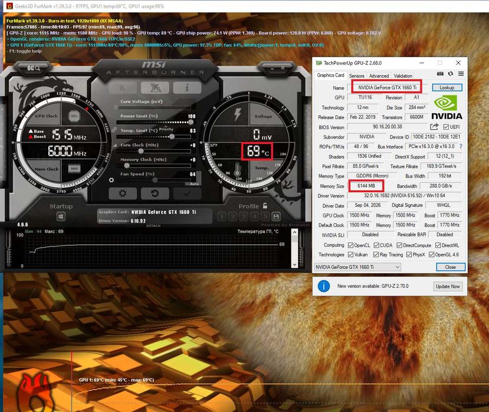Select Afterburner profile slot 3

244,216
